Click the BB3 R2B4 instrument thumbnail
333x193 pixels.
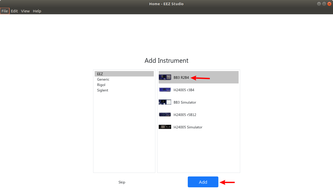(165, 77)
